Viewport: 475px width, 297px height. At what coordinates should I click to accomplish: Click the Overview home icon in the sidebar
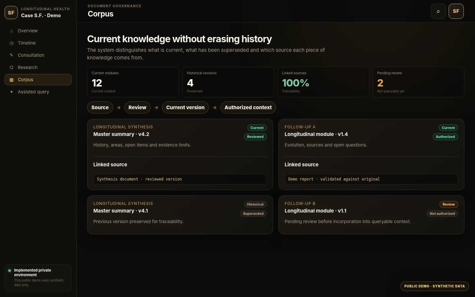coord(12,31)
